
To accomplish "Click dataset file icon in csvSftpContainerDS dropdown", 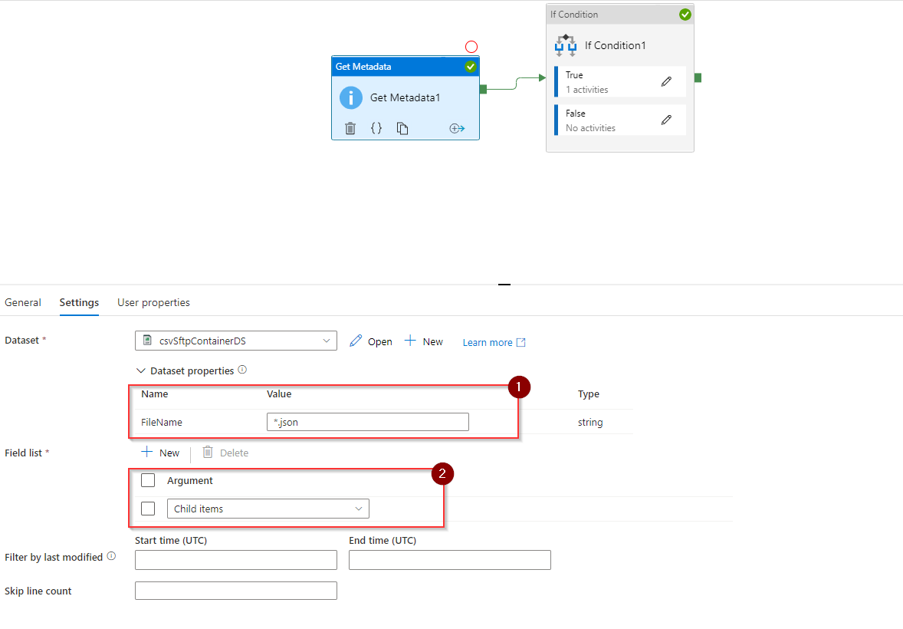I will [147, 340].
